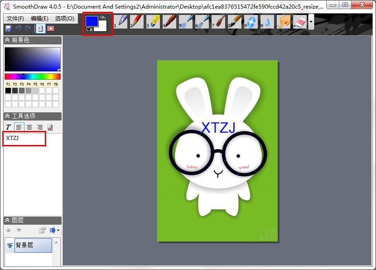The height and width of the screenshot is (270, 376).
Task: Click the redo arrow icon
Action: point(28,29)
